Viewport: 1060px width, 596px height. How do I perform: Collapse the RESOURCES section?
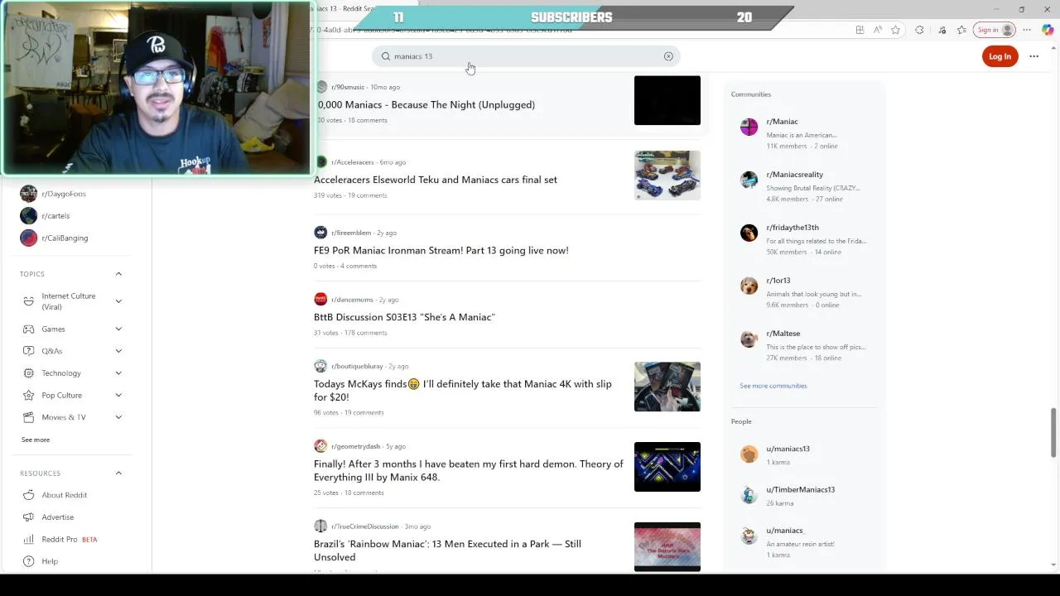pos(118,473)
